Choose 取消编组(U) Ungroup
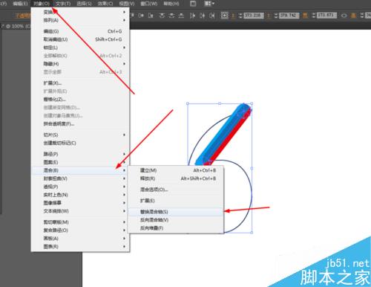Image resolution: width=371 pixels, height=287 pixels. (80, 39)
